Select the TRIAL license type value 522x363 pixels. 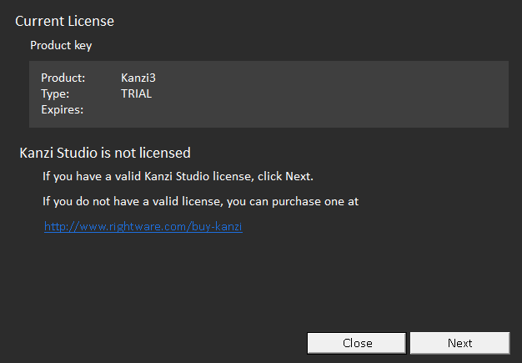tap(136, 94)
